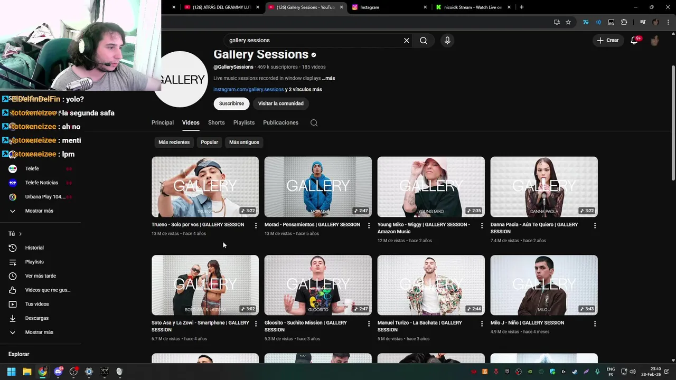Switch to nicoidk Stream browser tab
The image size is (676, 380).
tap(473, 7)
